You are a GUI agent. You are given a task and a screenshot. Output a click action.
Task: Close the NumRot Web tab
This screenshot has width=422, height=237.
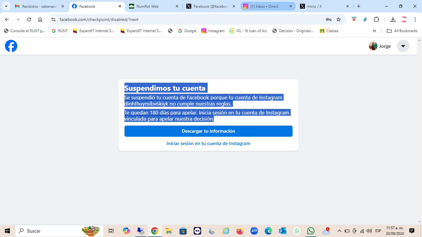[x=177, y=6]
